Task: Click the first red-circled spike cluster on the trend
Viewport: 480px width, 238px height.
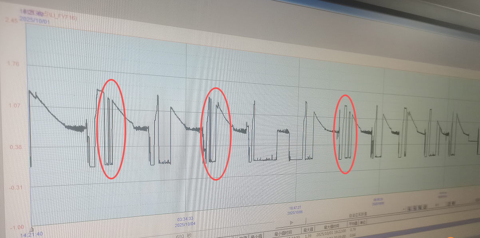Action: [x=112, y=128]
